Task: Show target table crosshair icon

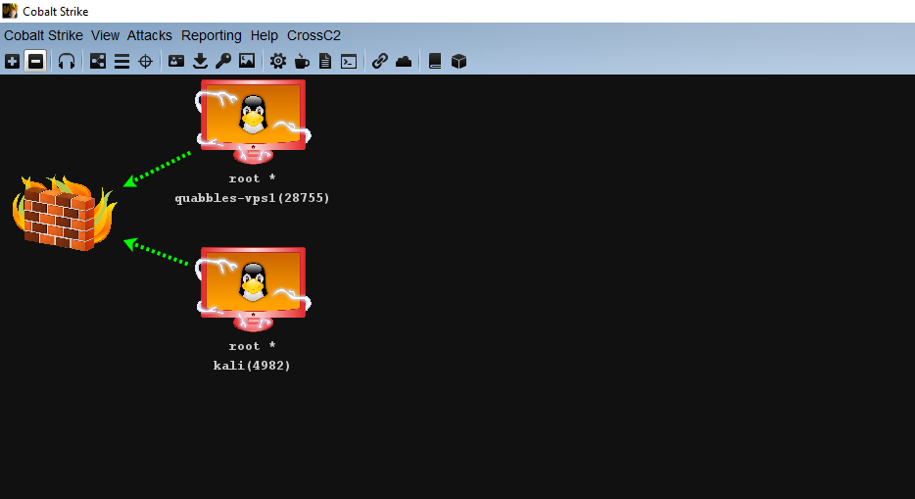Action: (145, 61)
